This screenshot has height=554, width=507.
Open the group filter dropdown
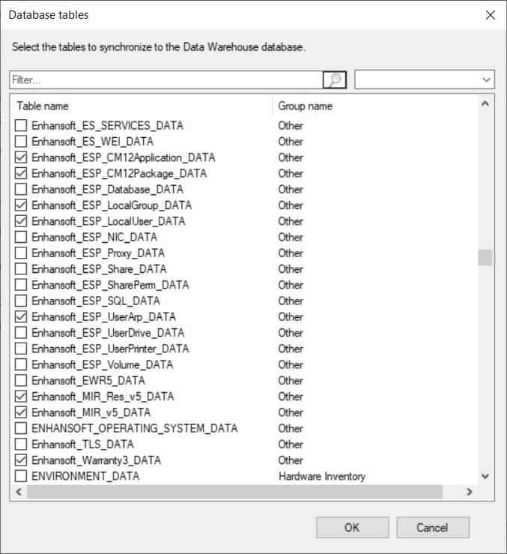(x=487, y=79)
